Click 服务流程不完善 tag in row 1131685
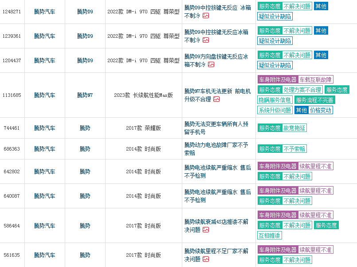The height and width of the screenshot is (267, 357). 315,100
